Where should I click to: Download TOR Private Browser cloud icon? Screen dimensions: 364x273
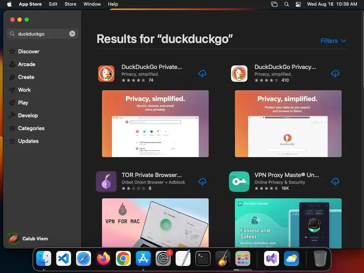[202, 182]
